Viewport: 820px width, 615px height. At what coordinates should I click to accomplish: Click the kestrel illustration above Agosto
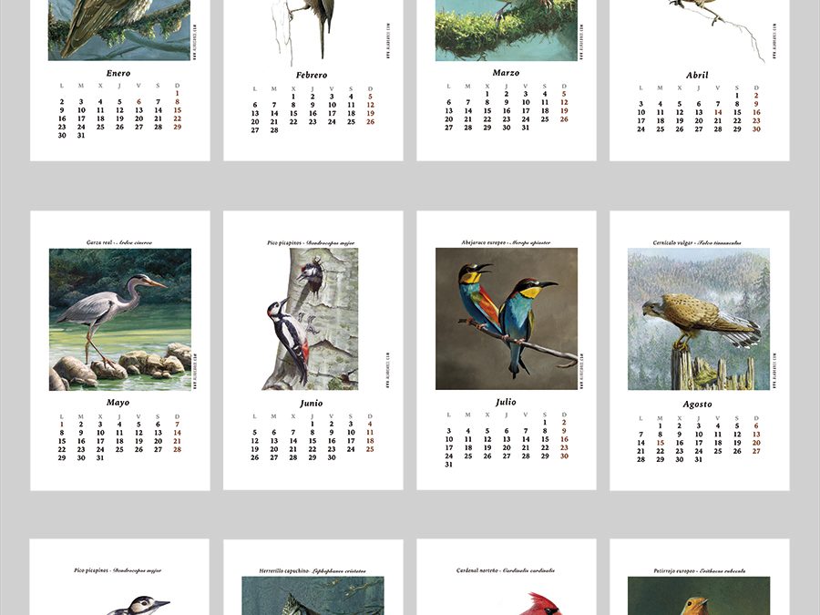[x=699, y=319]
